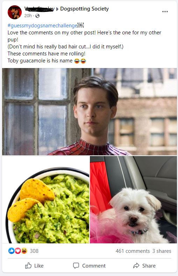View the 3 shares
This screenshot has width=178, height=276.
coord(162,251)
